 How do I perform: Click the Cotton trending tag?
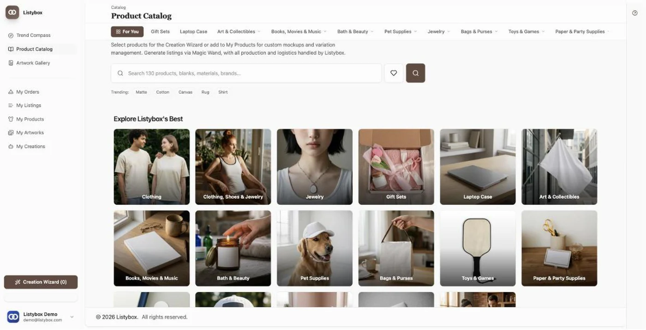click(162, 92)
